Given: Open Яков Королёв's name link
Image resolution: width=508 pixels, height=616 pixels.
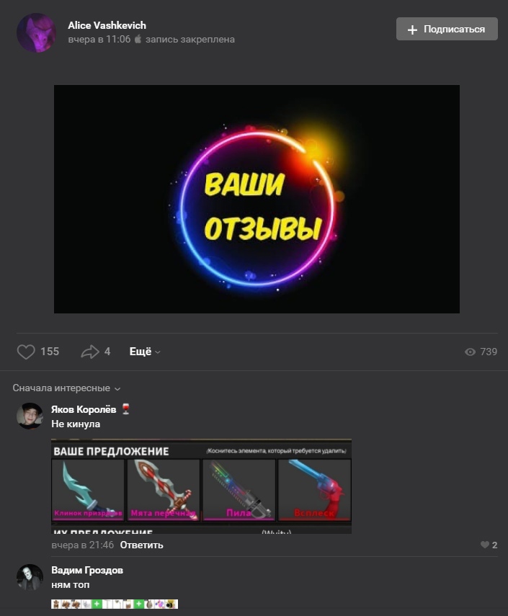Looking at the screenshot, I should pyautogui.click(x=84, y=409).
